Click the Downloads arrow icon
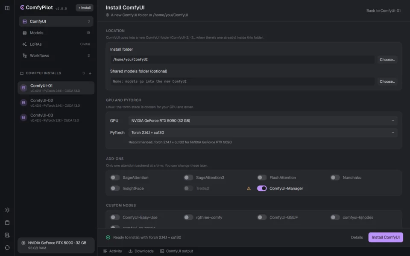 point(131,251)
